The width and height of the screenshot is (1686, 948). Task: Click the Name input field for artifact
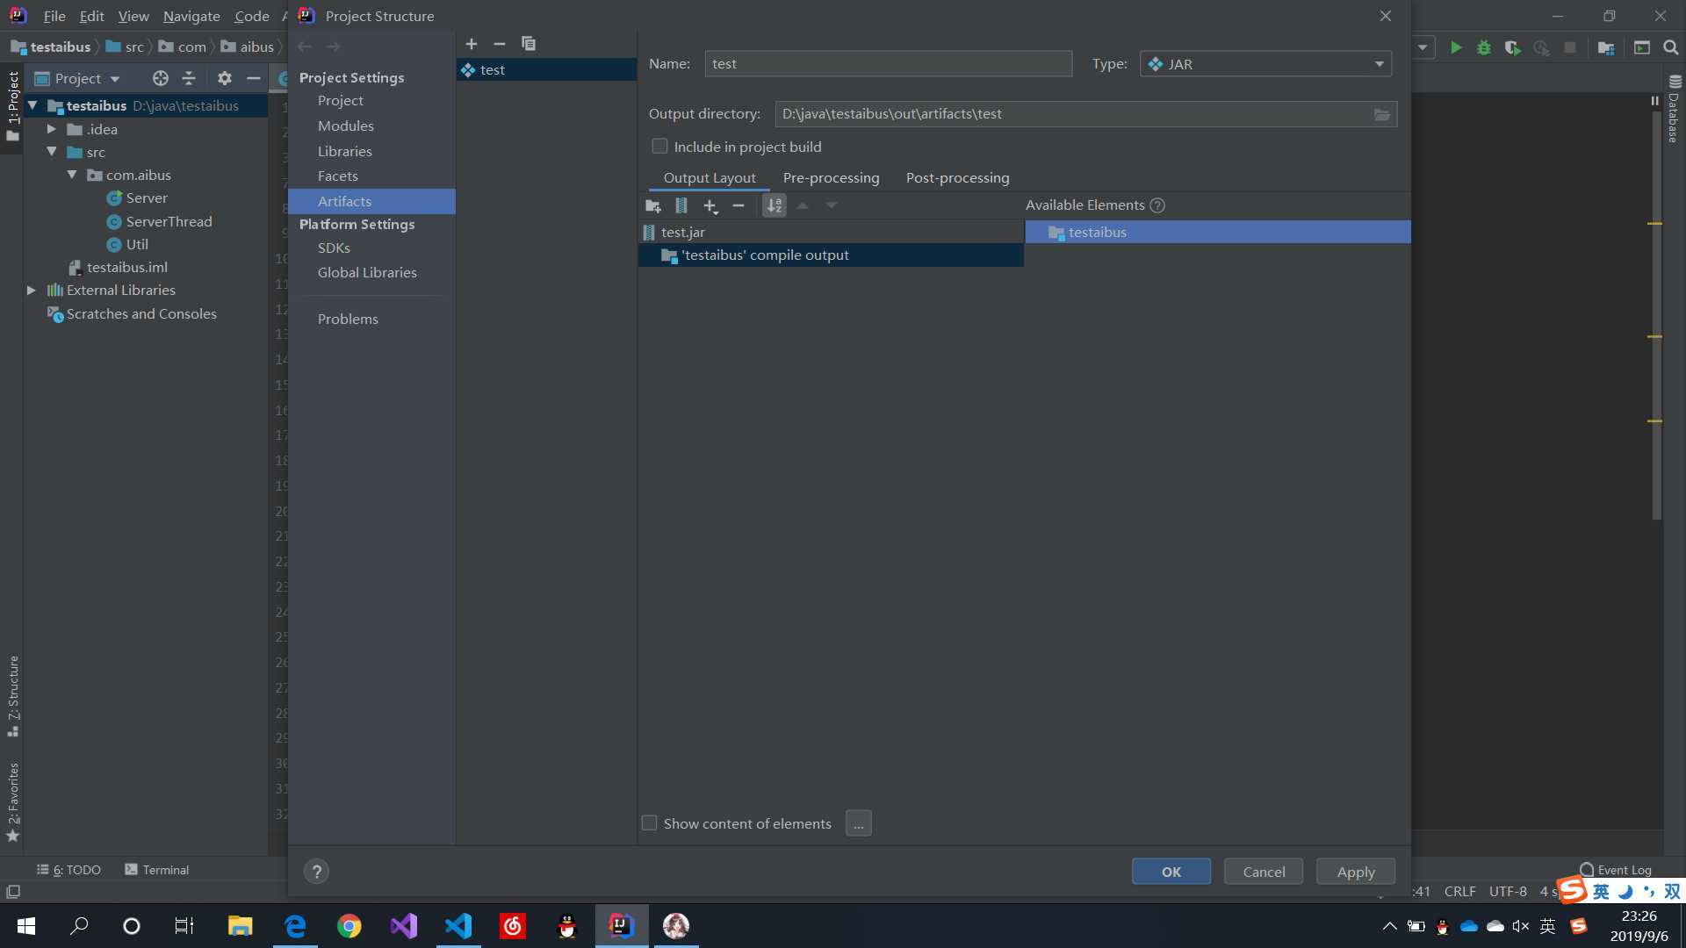pyautogui.click(x=887, y=62)
